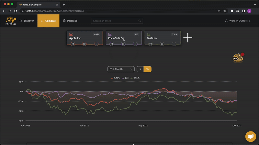Go to the Discover page

click(x=27, y=21)
